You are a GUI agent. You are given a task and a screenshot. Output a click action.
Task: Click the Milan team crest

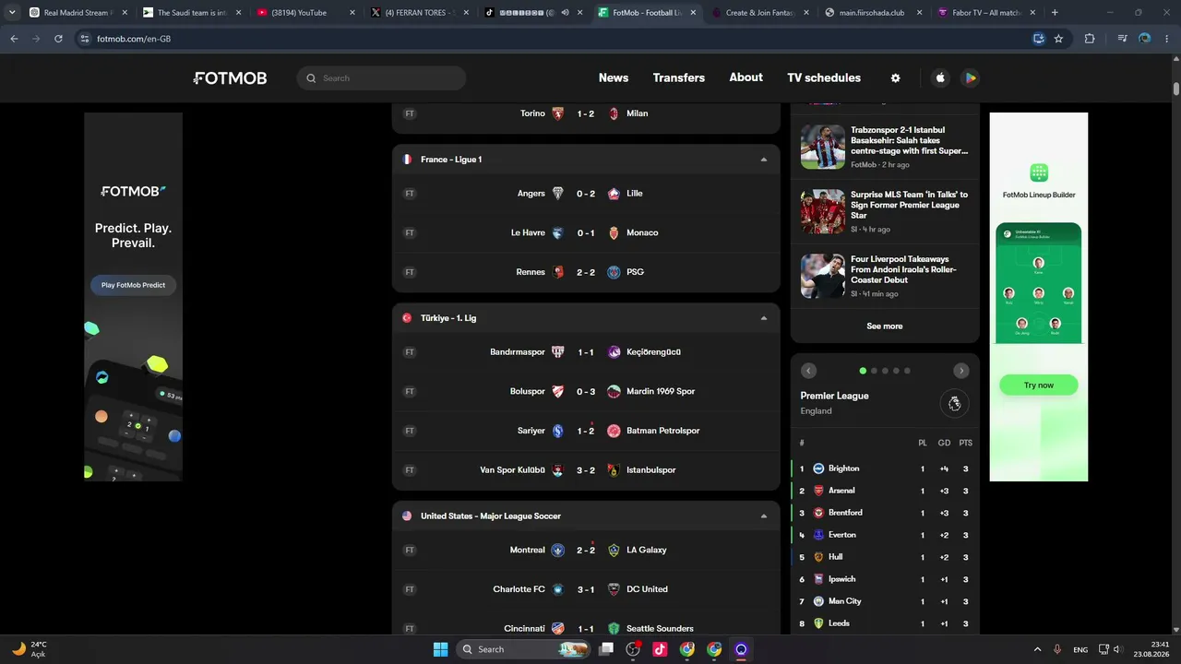point(614,113)
